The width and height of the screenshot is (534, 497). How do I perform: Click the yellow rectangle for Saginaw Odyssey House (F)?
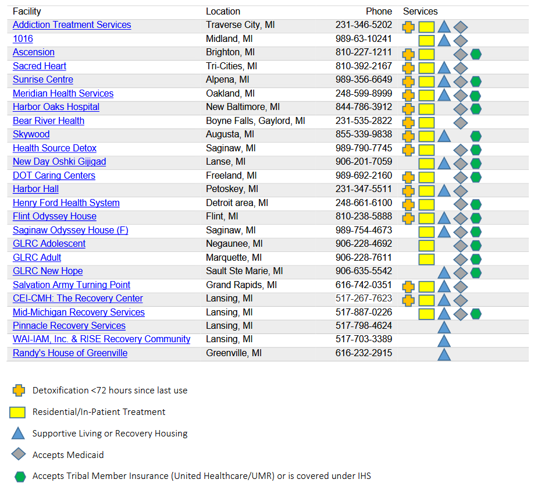pyautogui.click(x=426, y=232)
